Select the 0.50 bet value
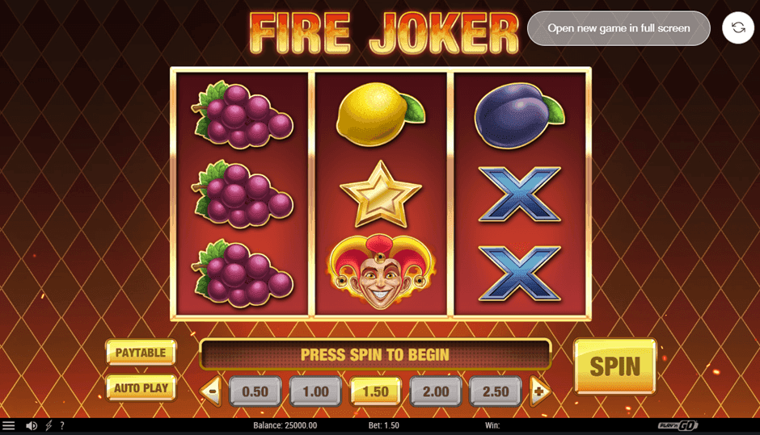Viewport: 760px width, 435px height. point(255,391)
